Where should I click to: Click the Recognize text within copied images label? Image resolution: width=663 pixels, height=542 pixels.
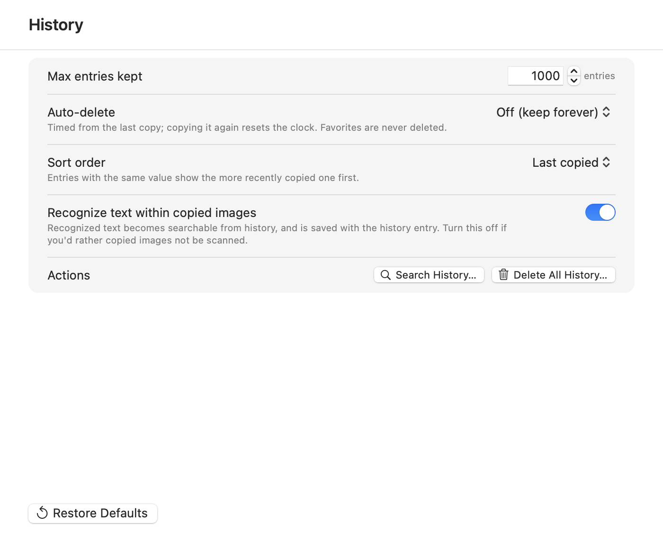pyautogui.click(x=152, y=213)
